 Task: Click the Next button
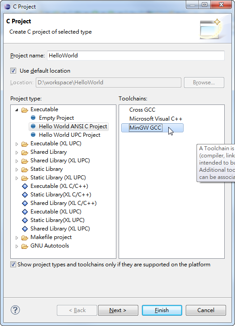pos(118,310)
